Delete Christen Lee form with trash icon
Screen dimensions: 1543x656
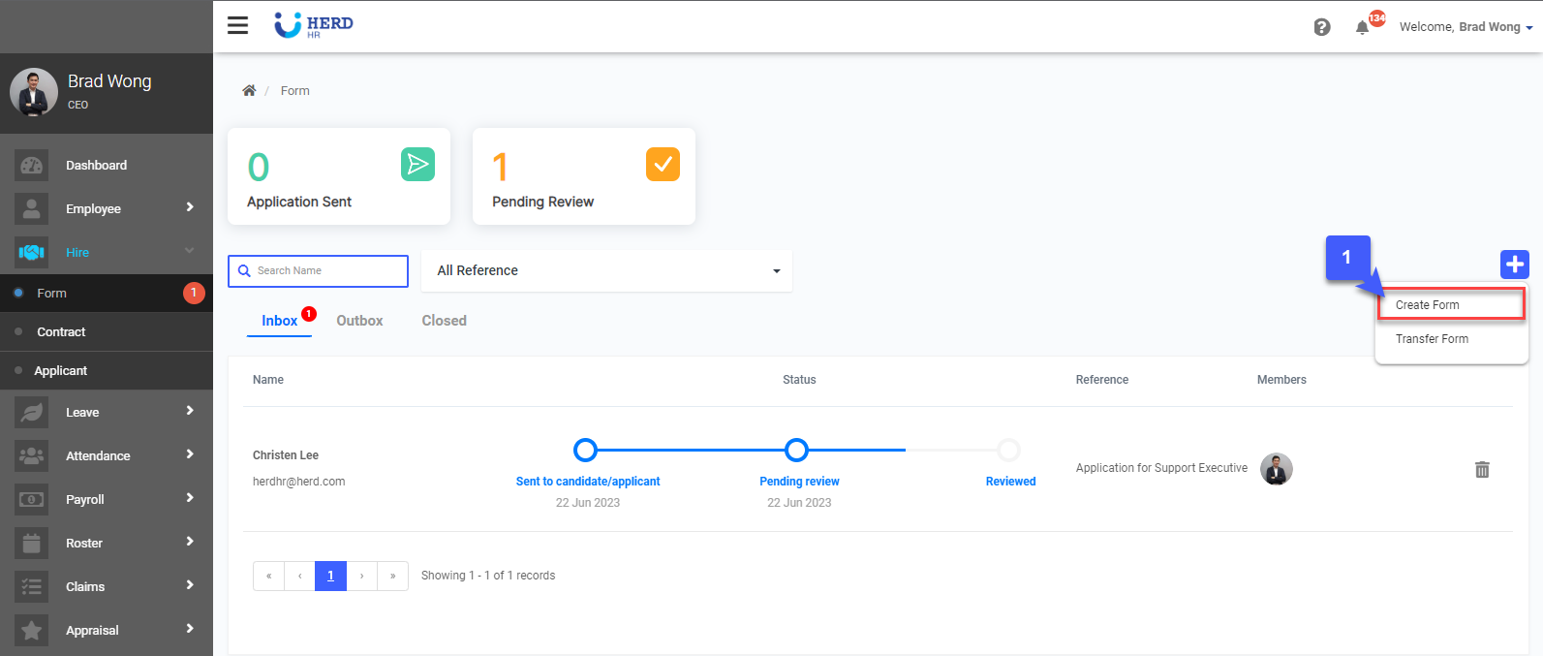tap(1481, 470)
